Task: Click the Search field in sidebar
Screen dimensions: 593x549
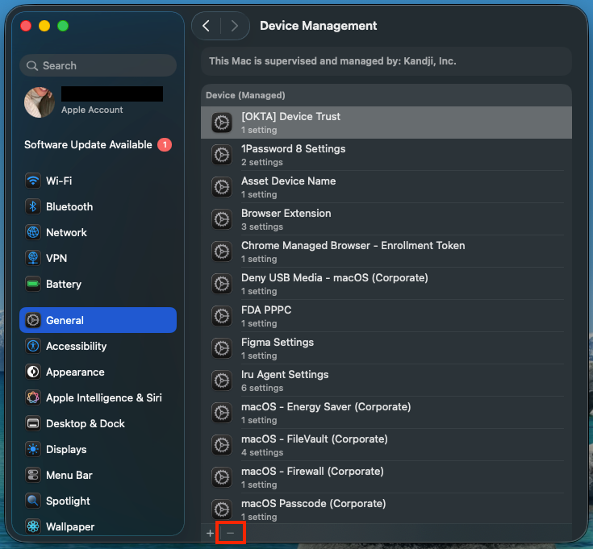Action: click(x=98, y=66)
